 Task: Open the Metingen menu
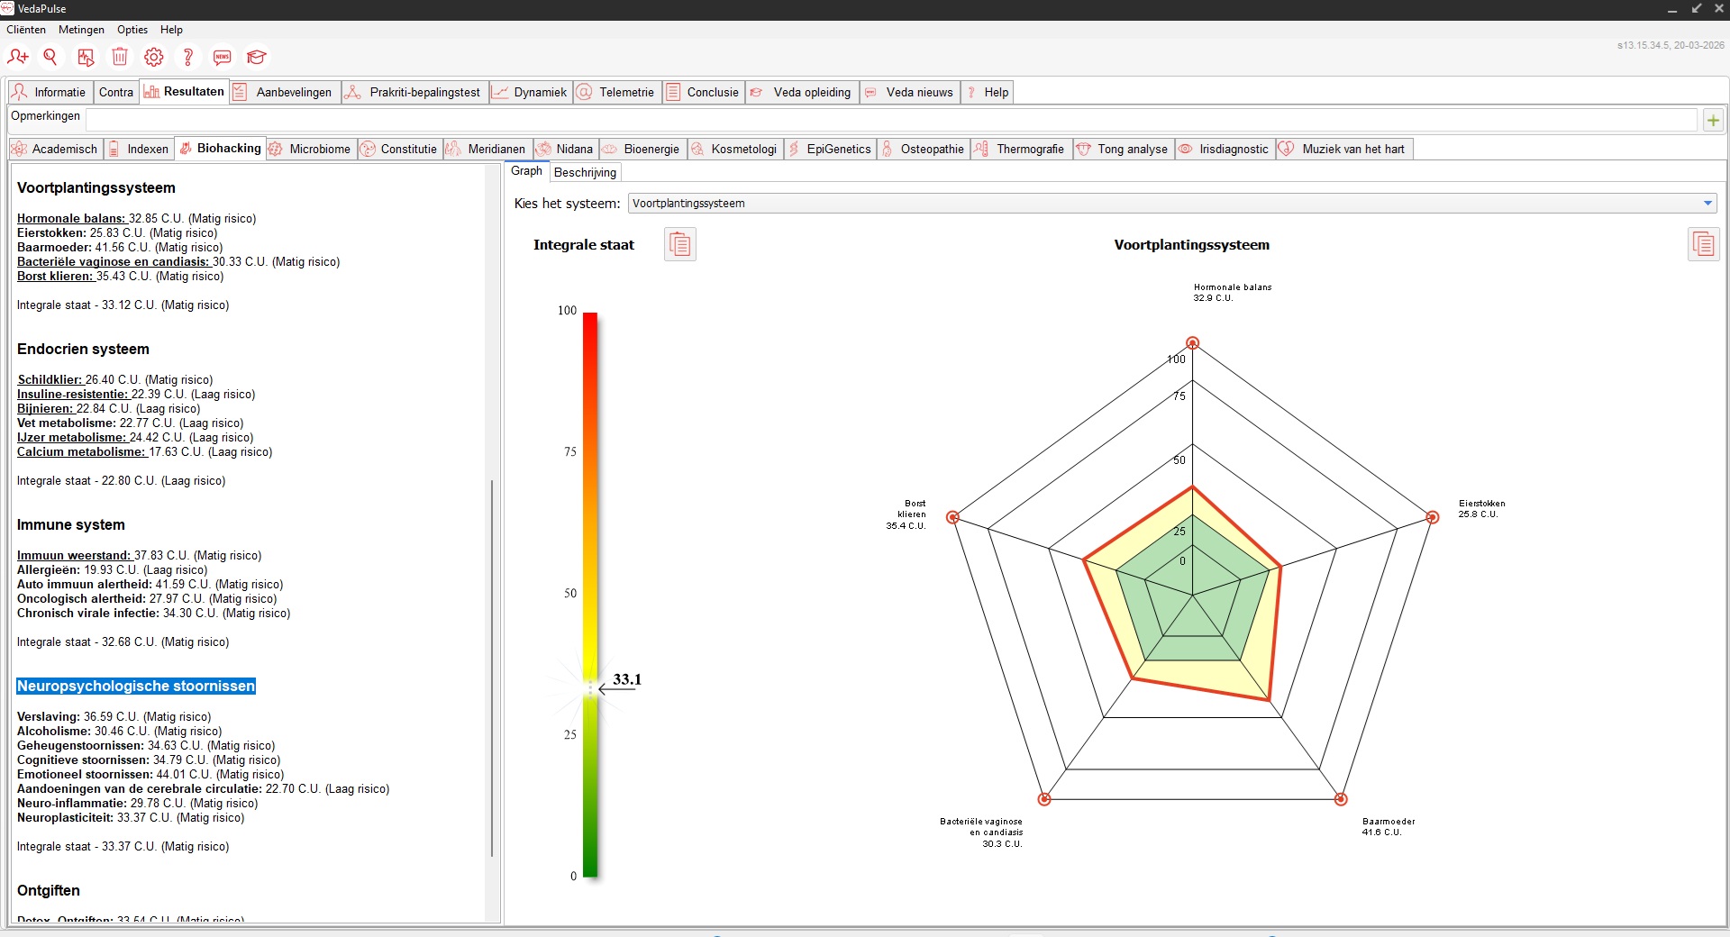81,30
